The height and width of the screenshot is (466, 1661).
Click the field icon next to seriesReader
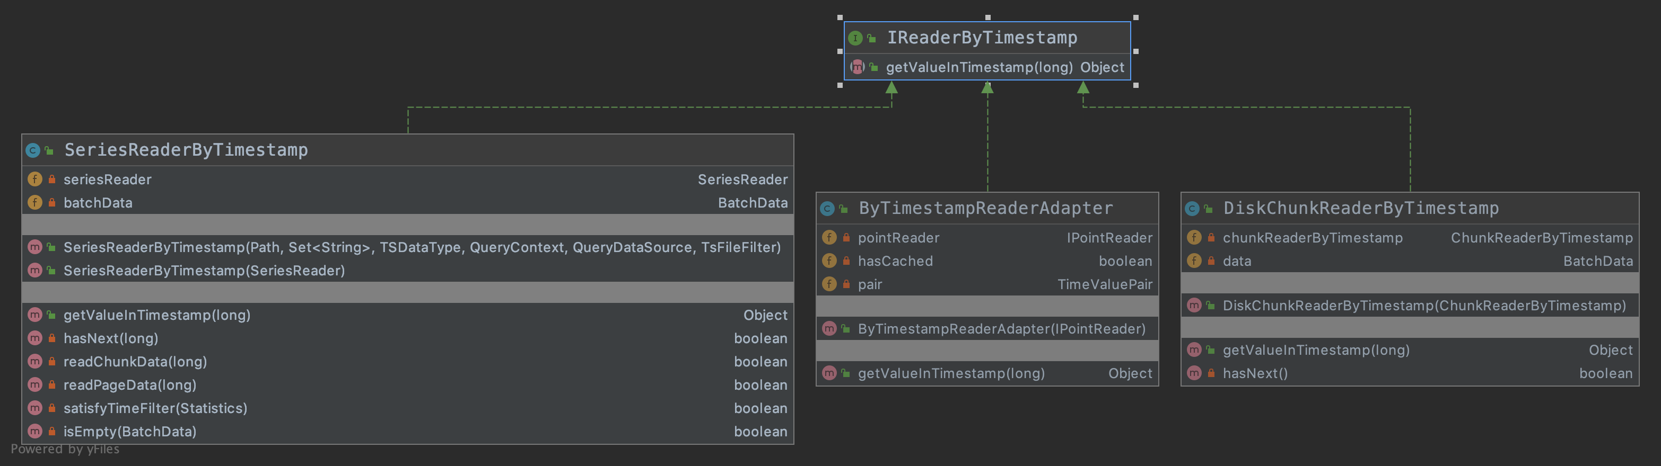pos(35,179)
